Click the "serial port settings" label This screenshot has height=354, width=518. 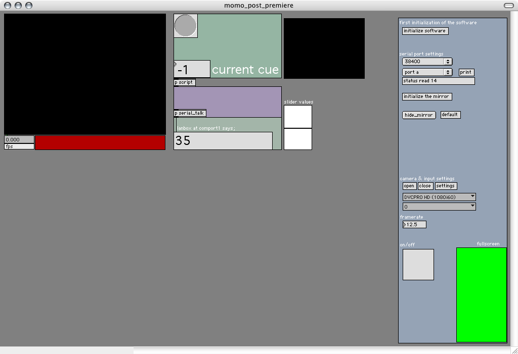(x=421, y=54)
